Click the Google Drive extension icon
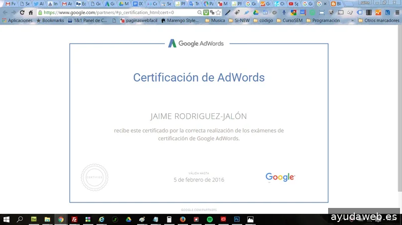Screen dimensions: 402x225 256,12
